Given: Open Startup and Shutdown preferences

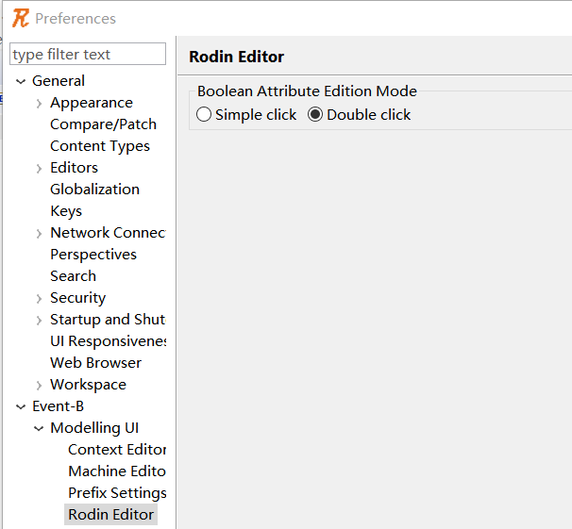Looking at the screenshot, I should click(108, 319).
